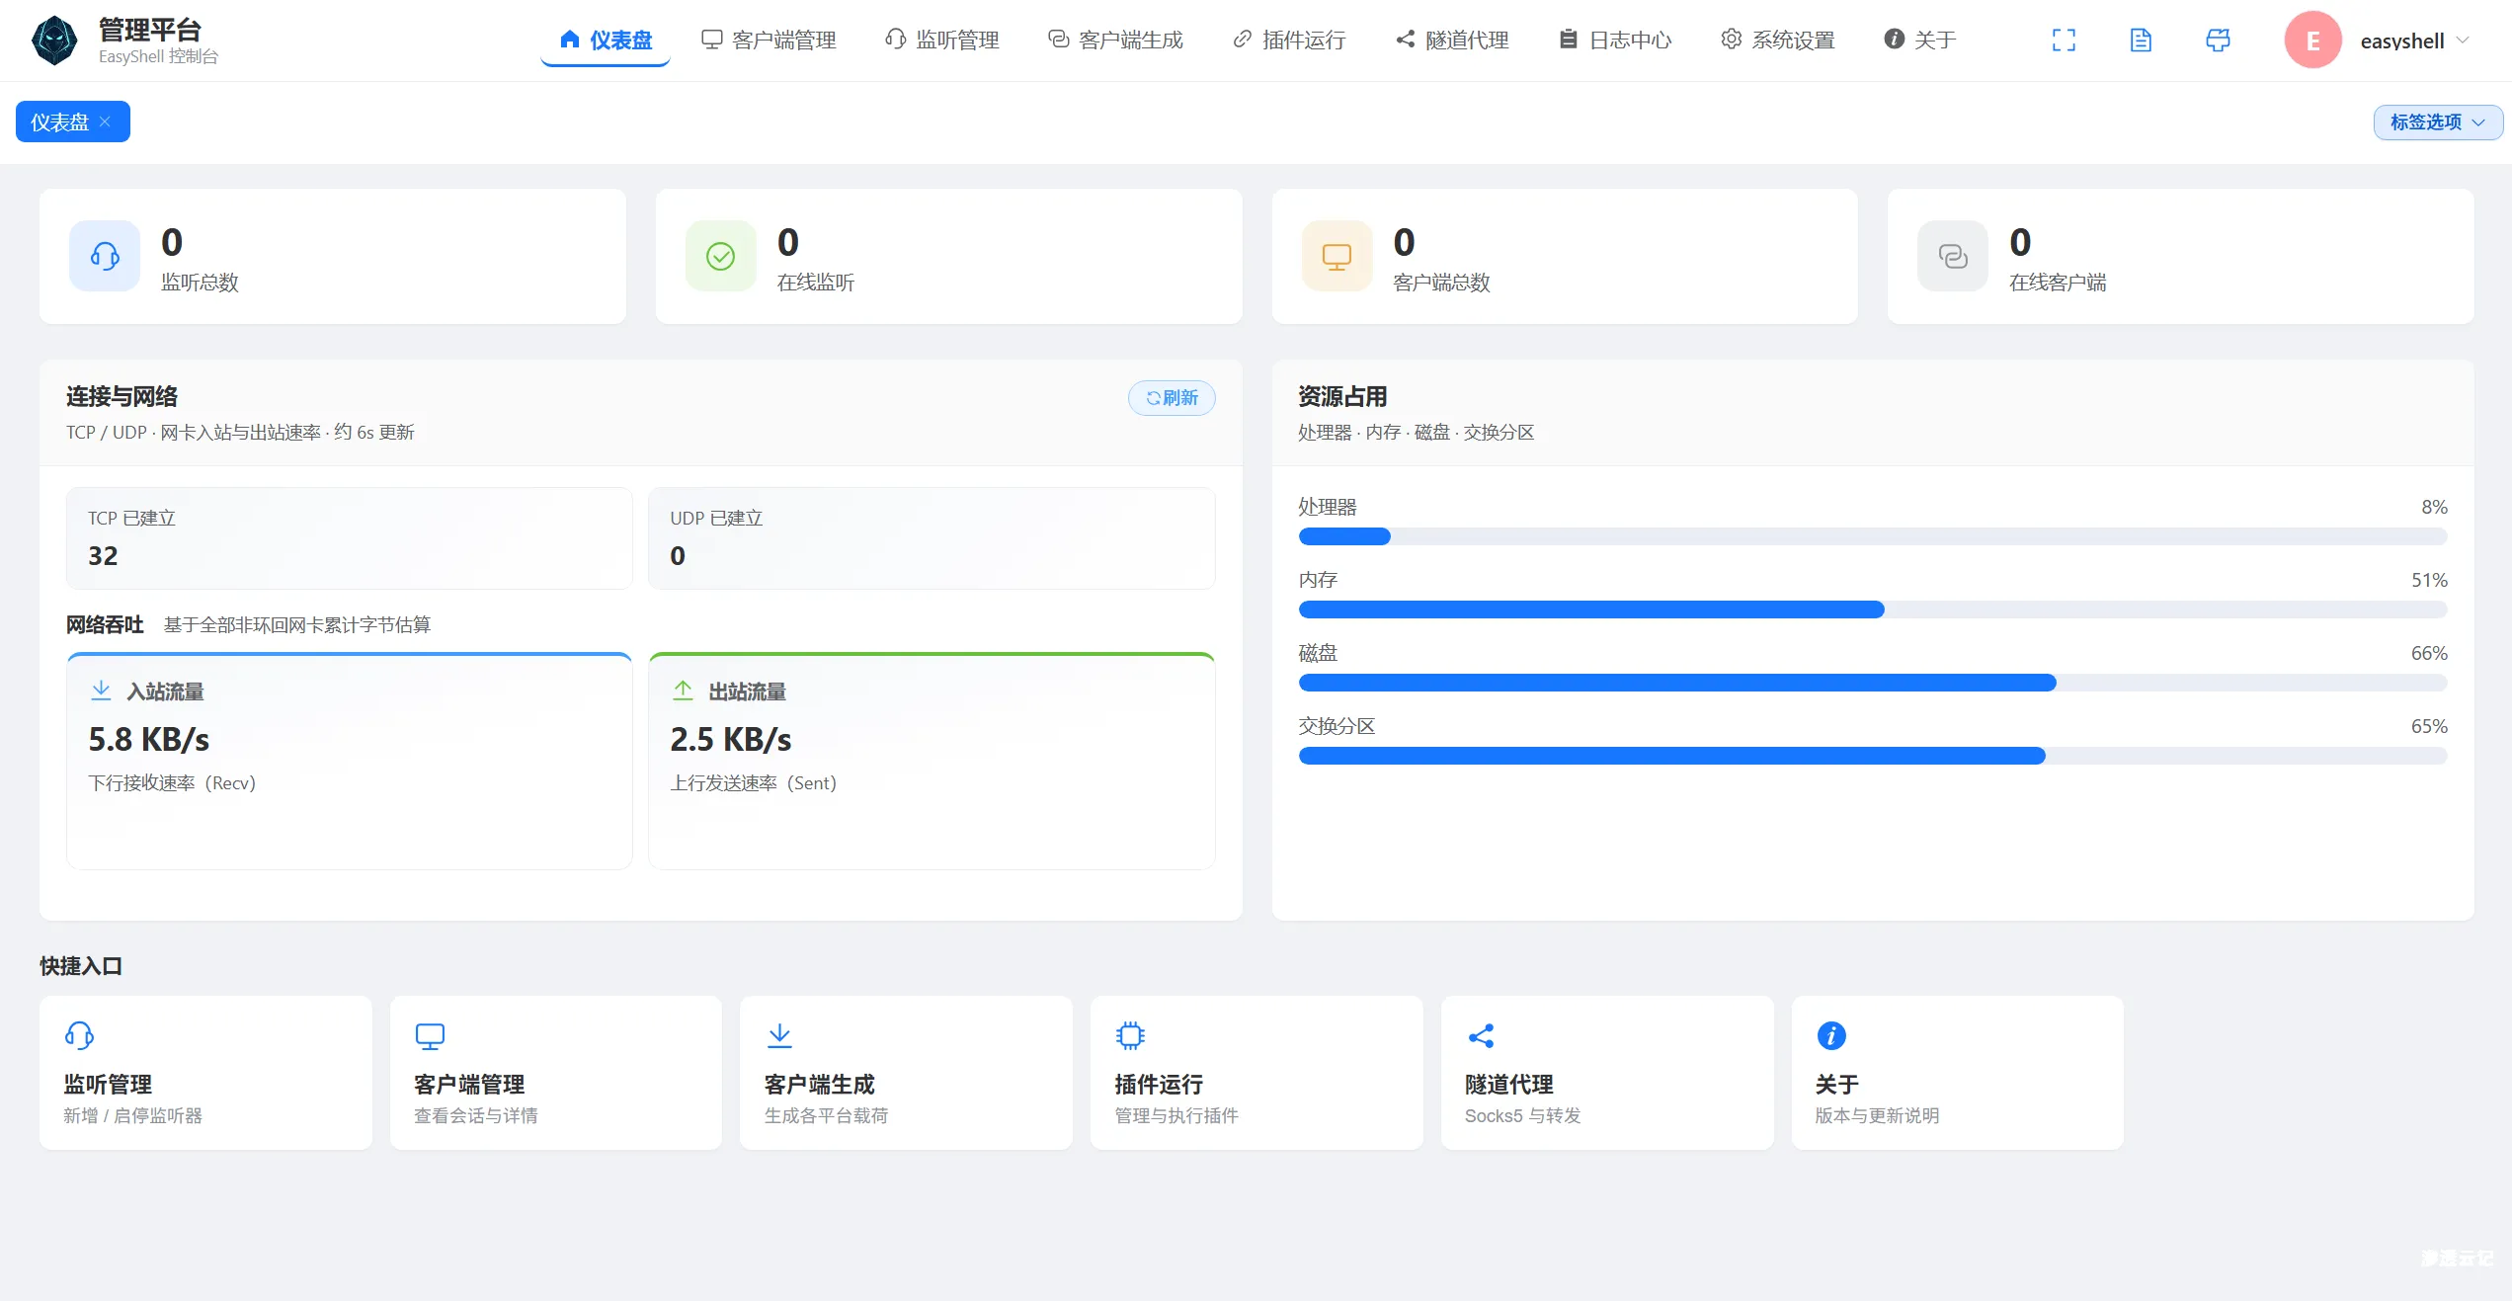Image resolution: width=2512 pixels, height=1301 pixels.
Task: Click the UDP 已建立 stat box
Action: point(932,538)
